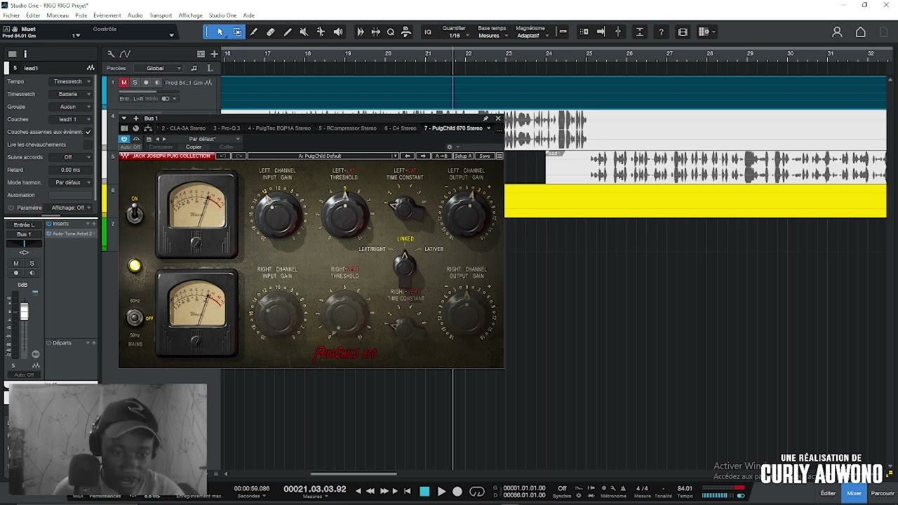Open the A: PuigChild Default preset list
Viewport: 898px width, 505px height.
pyautogui.click(x=323, y=156)
